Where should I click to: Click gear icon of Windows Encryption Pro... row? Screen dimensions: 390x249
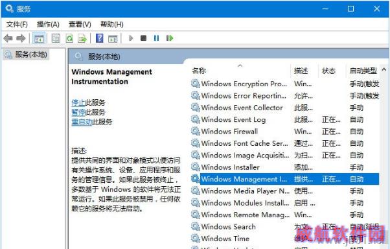coord(196,84)
